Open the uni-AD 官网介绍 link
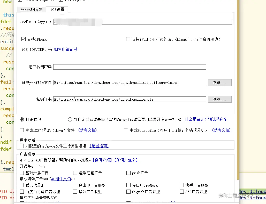The height and width of the screenshot is (204, 266). tap(102, 160)
